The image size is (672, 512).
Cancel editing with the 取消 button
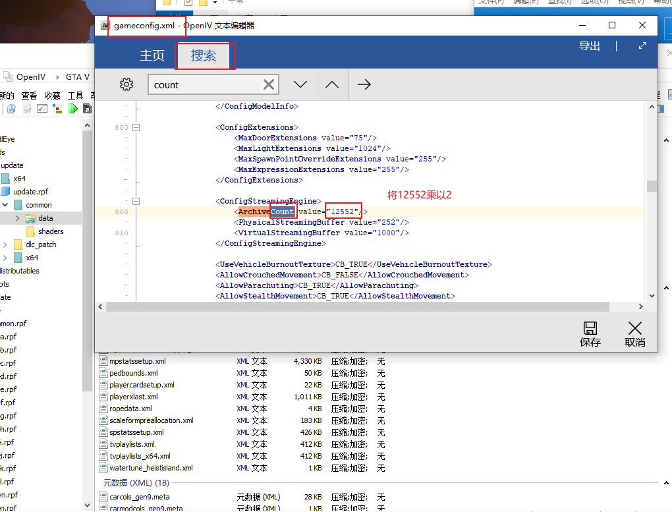tap(634, 334)
